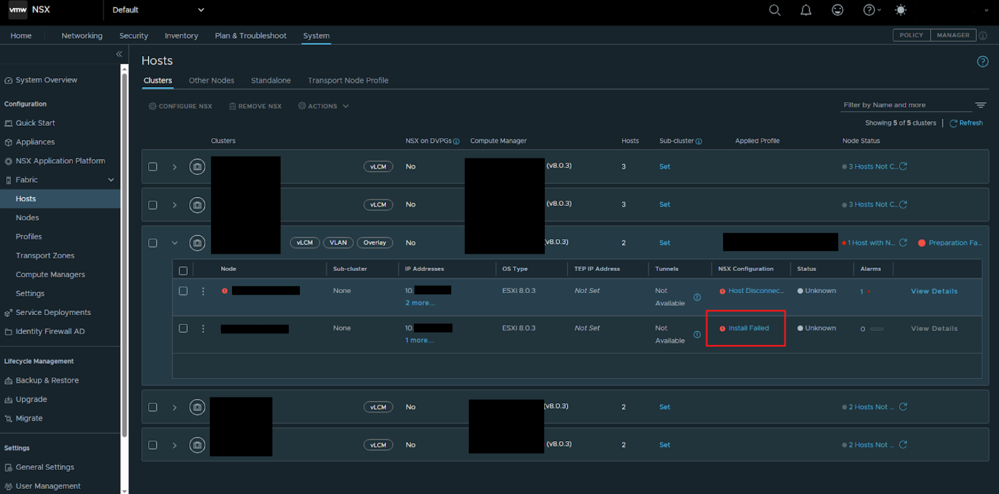Collapse the left sidebar with double chevron
This screenshot has height=494, width=999.
coord(119,54)
